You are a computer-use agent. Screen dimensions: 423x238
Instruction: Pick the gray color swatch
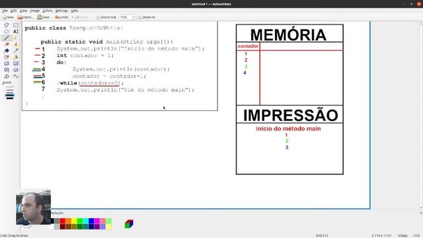pos(57,221)
